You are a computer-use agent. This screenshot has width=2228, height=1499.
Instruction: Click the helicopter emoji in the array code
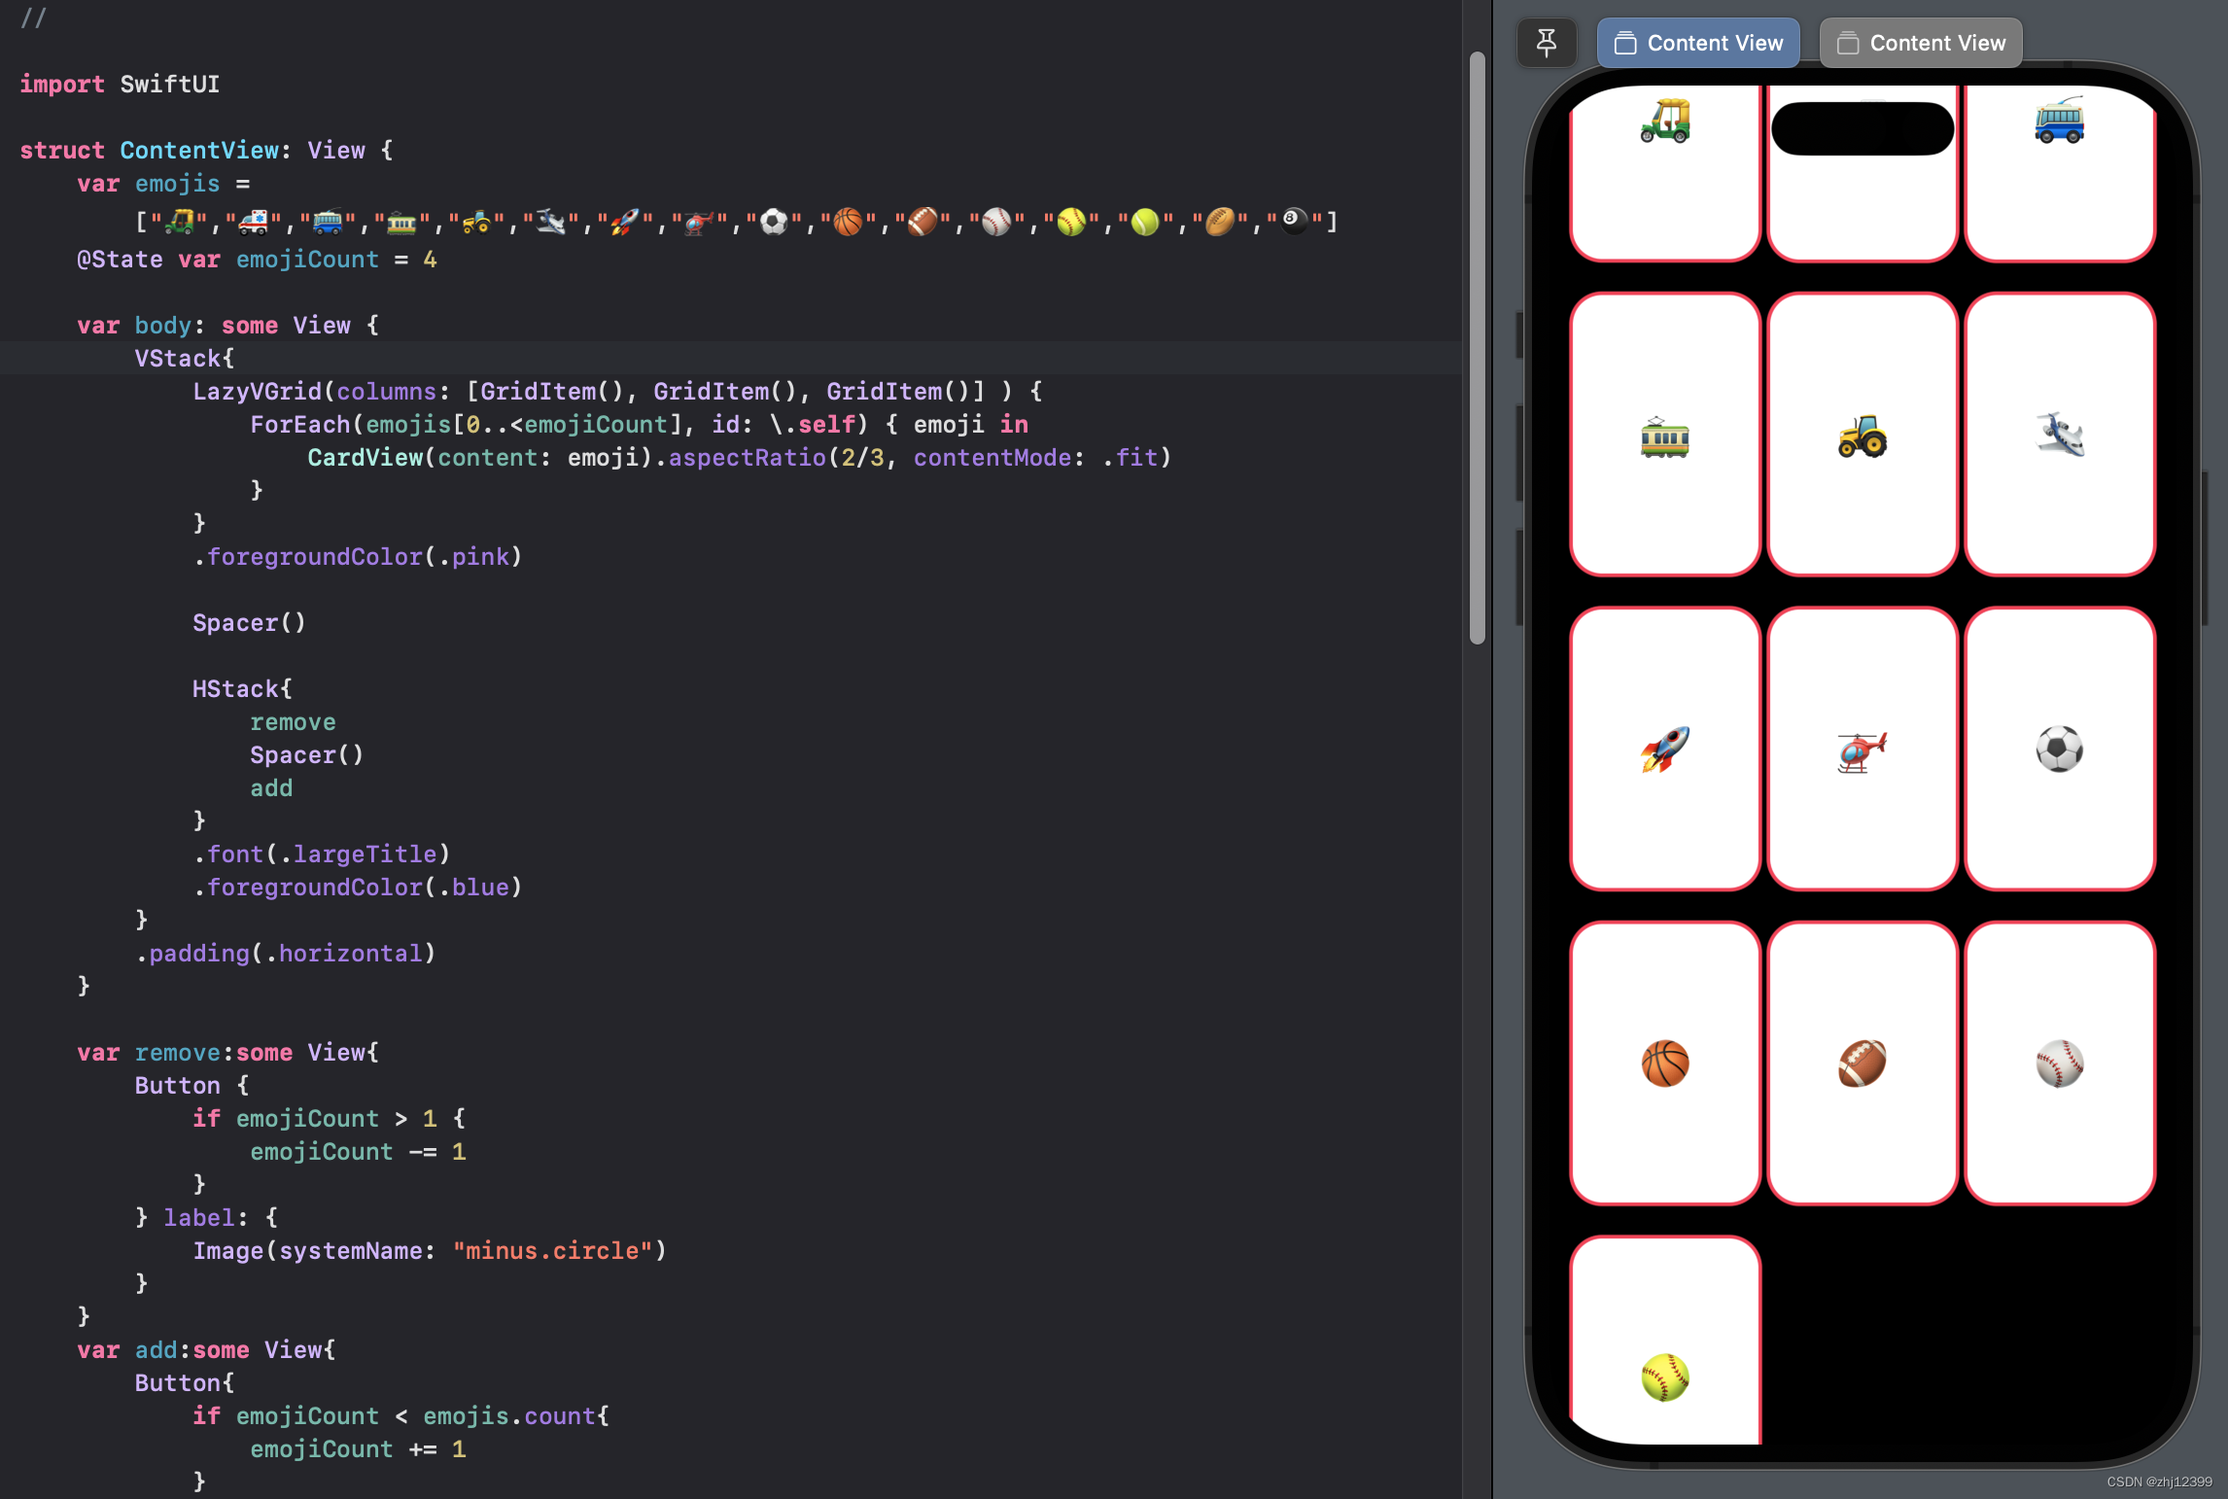(x=698, y=223)
